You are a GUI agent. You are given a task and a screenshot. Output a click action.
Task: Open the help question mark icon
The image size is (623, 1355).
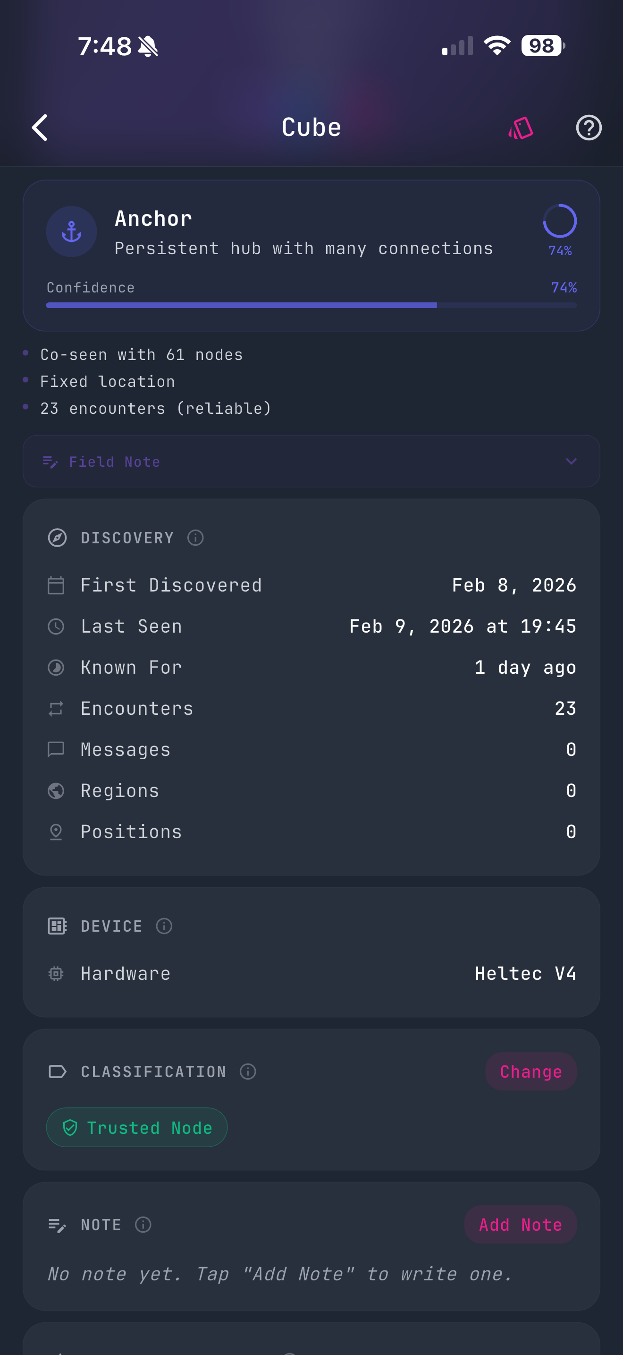click(589, 128)
